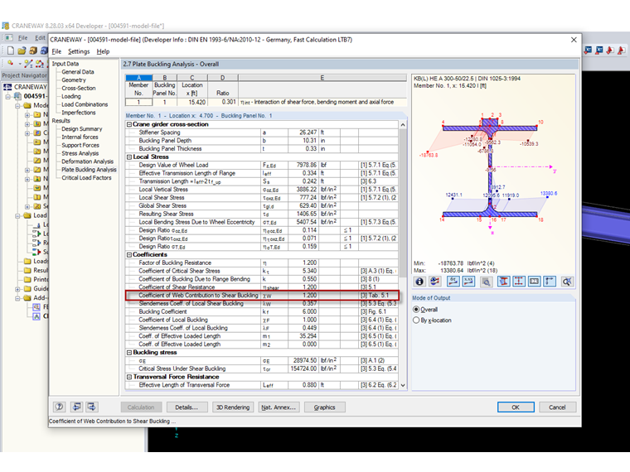Click the node chain tool icon

point(40,64)
